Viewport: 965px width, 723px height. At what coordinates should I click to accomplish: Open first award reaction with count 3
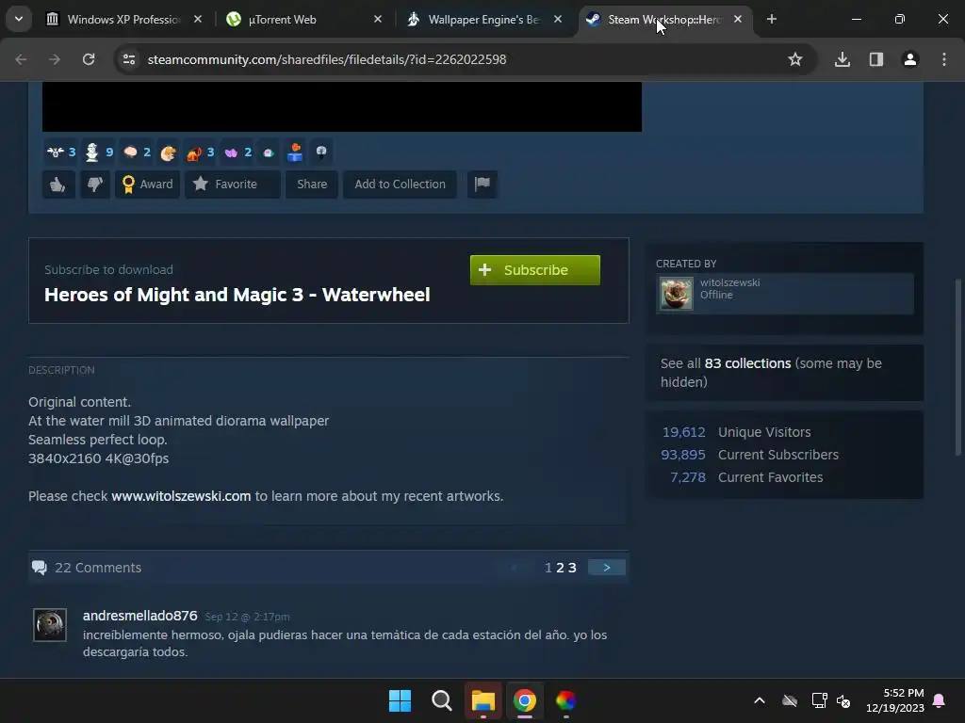coord(61,152)
